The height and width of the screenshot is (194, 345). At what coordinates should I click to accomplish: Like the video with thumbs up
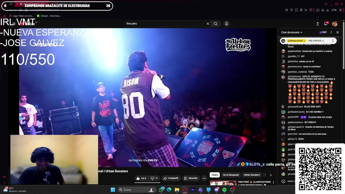pyautogui.click(x=142, y=178)
